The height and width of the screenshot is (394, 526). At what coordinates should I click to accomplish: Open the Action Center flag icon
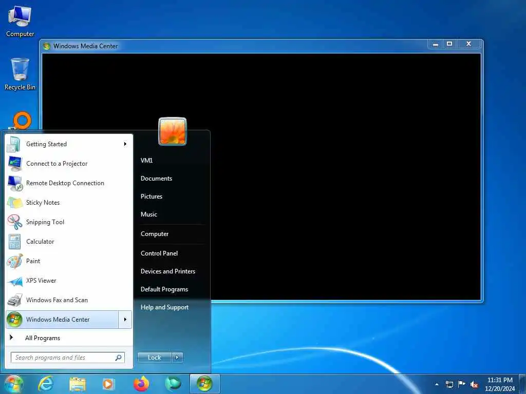[462, 384]
